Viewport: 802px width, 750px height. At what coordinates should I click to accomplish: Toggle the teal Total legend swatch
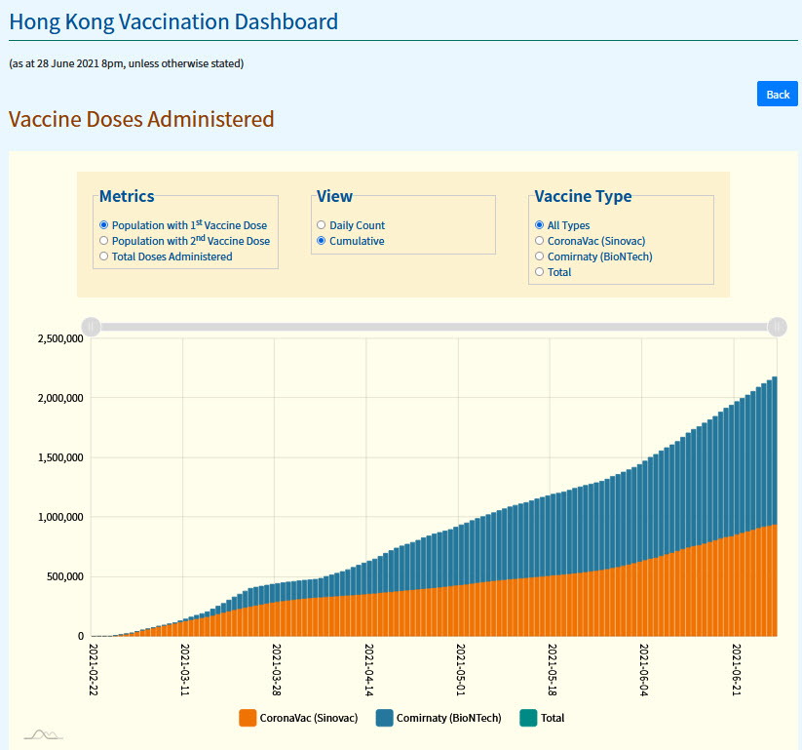pyautogui.click(x=529, y=718)
